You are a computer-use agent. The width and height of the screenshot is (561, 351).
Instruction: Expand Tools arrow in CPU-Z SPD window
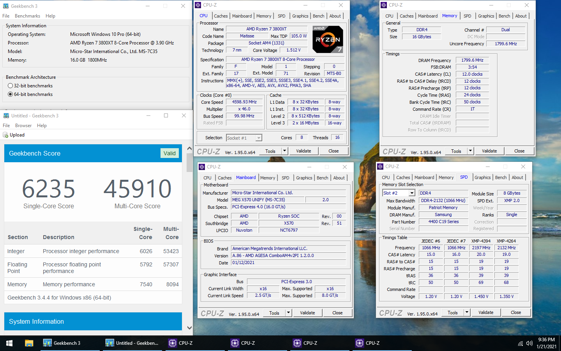(x=467, y=312)
